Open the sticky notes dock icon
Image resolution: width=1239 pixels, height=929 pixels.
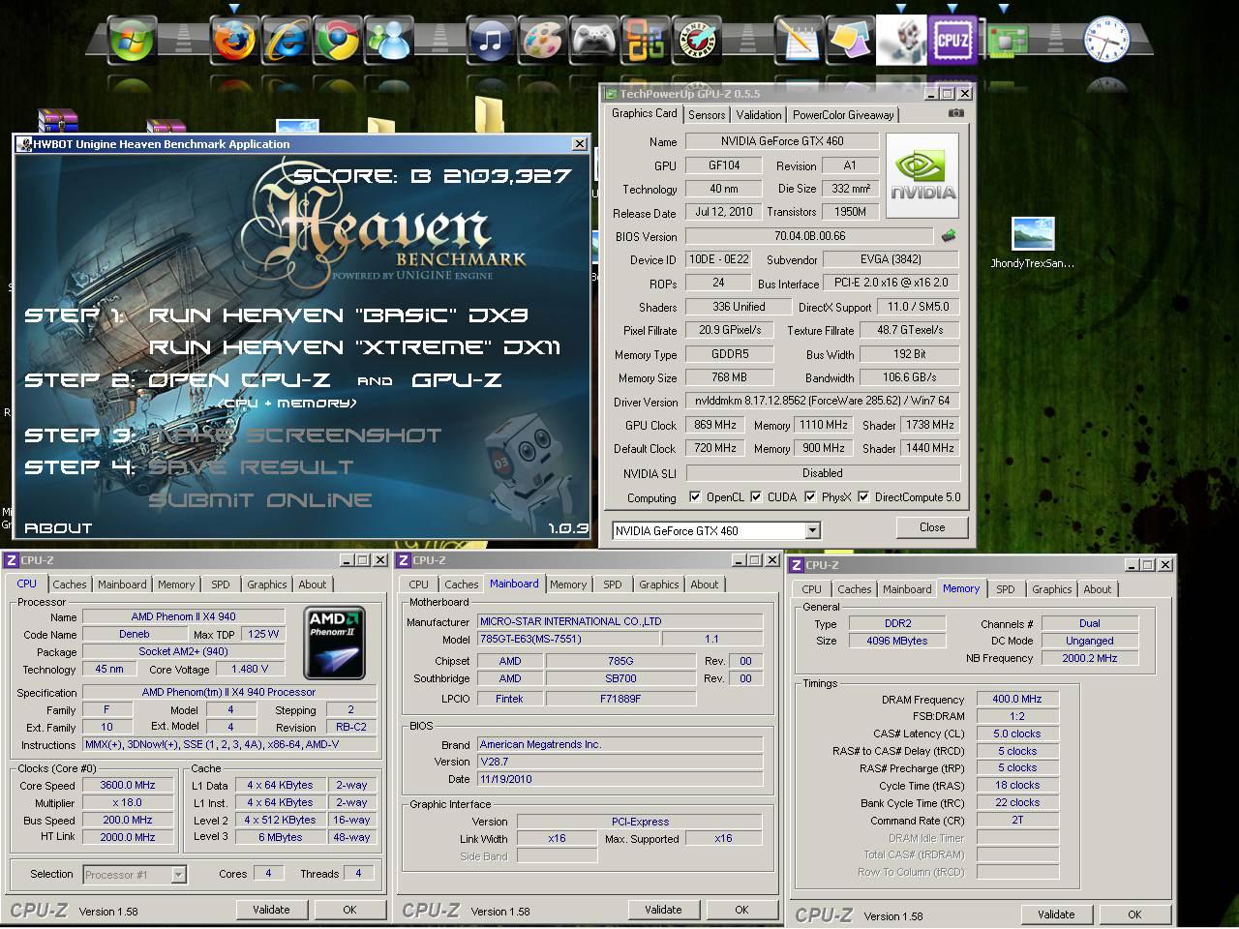coord(850,41)
